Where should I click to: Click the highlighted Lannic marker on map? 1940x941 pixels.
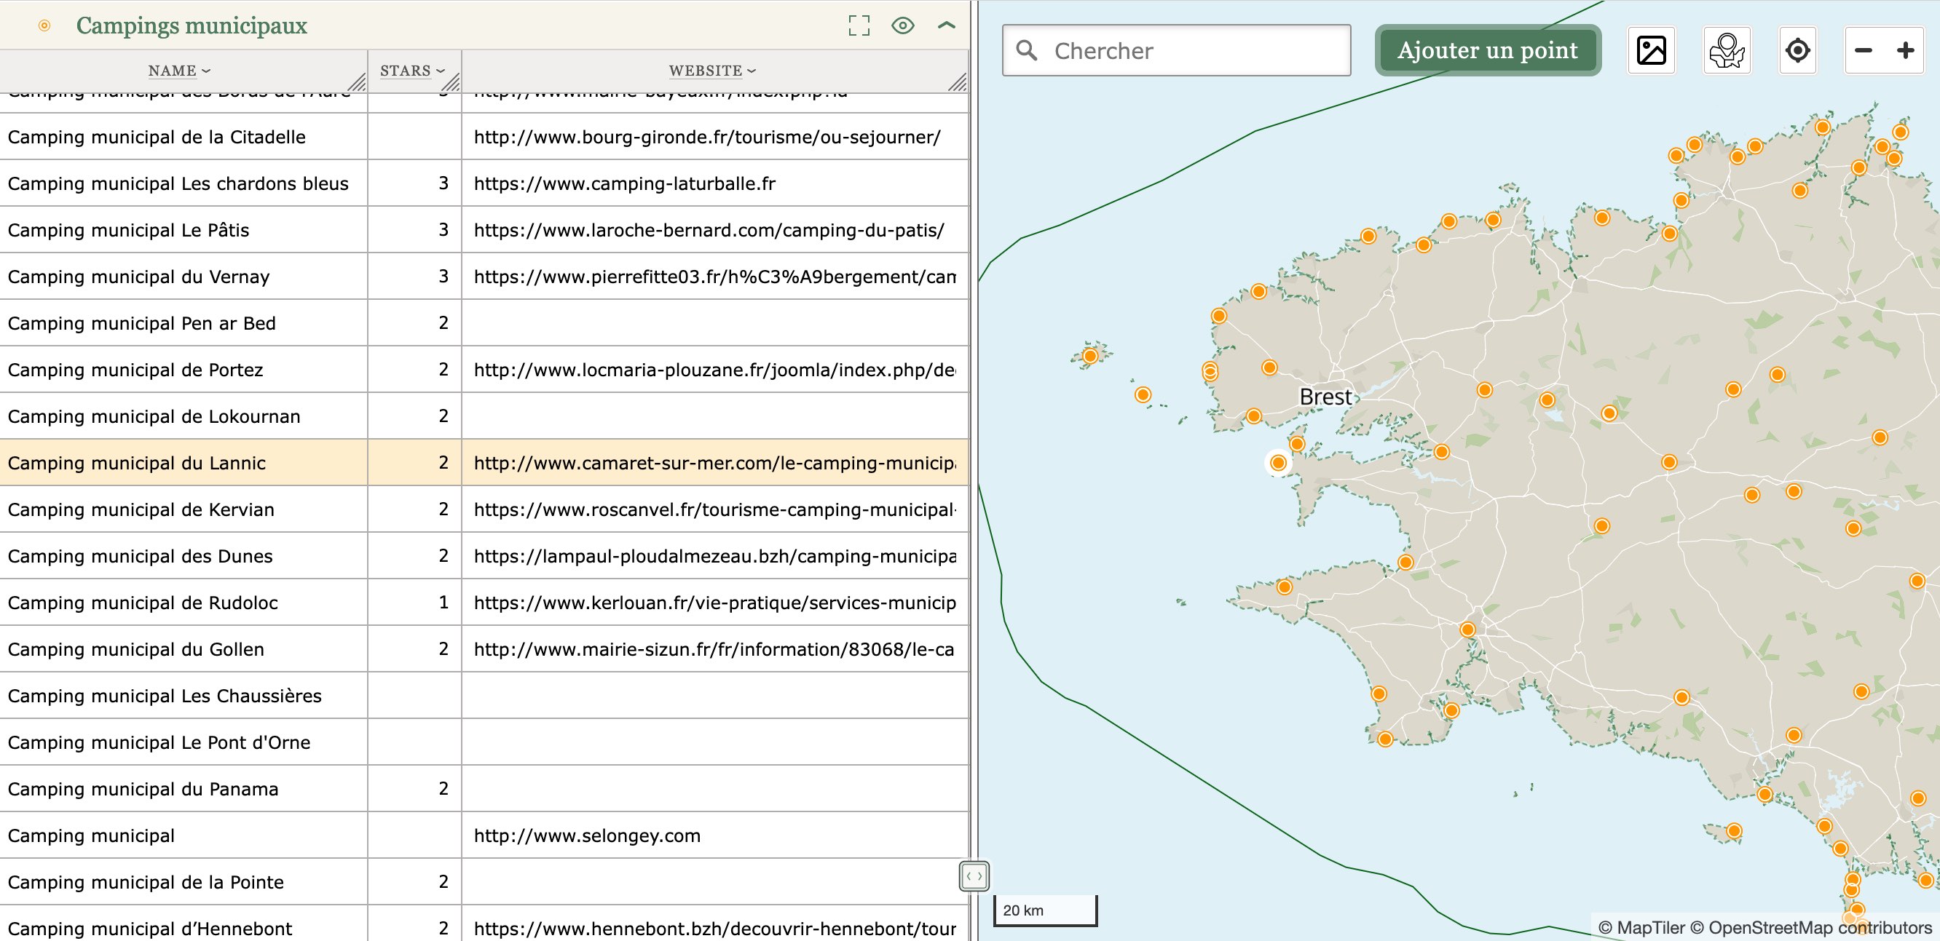1278,463
